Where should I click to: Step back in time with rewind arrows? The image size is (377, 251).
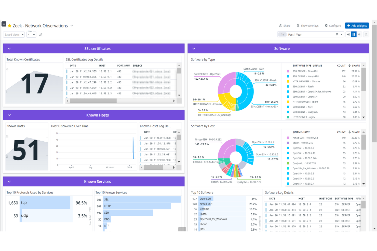coord(348,35)
